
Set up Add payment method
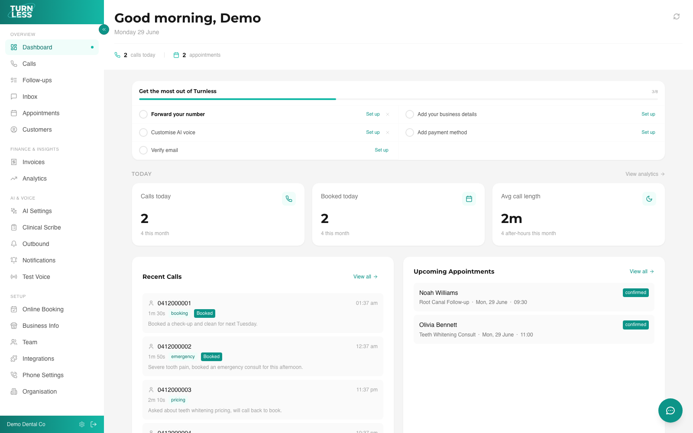tap(648, 132)
